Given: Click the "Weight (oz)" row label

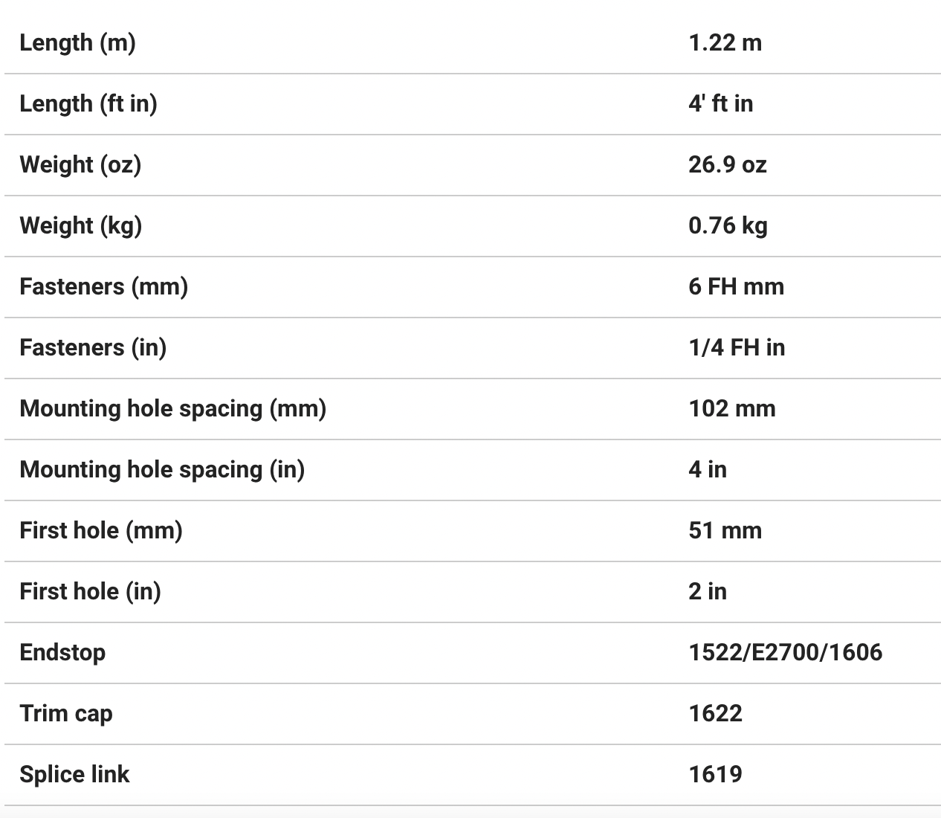Looking at the screenshot, I should pos(80,165).
